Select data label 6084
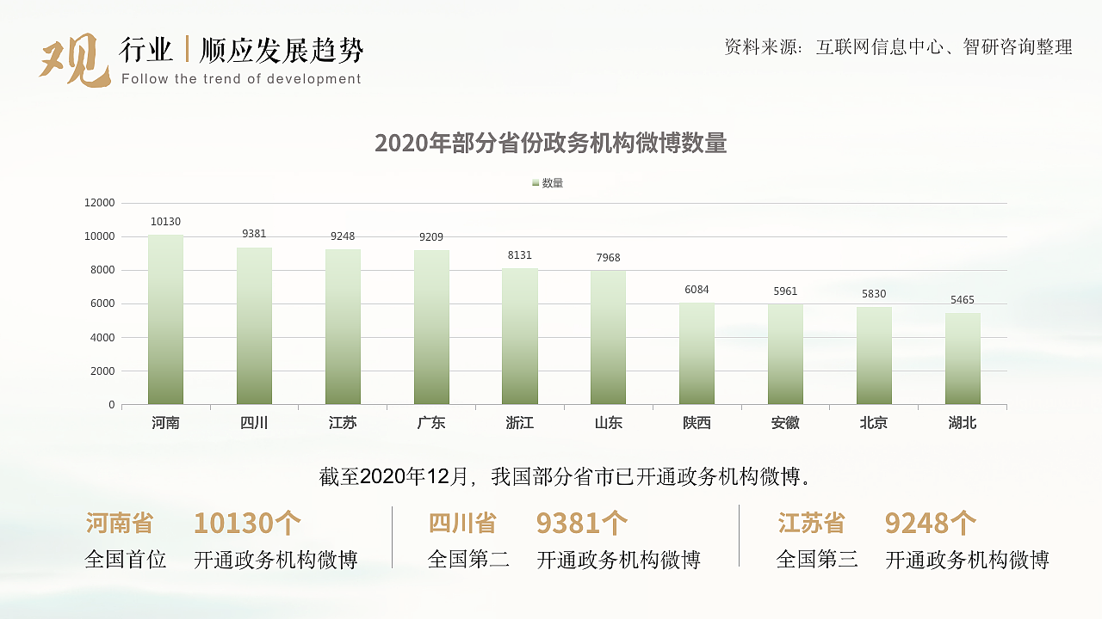Viewport: 1102px width, 619px height. (x=696, y=290)
